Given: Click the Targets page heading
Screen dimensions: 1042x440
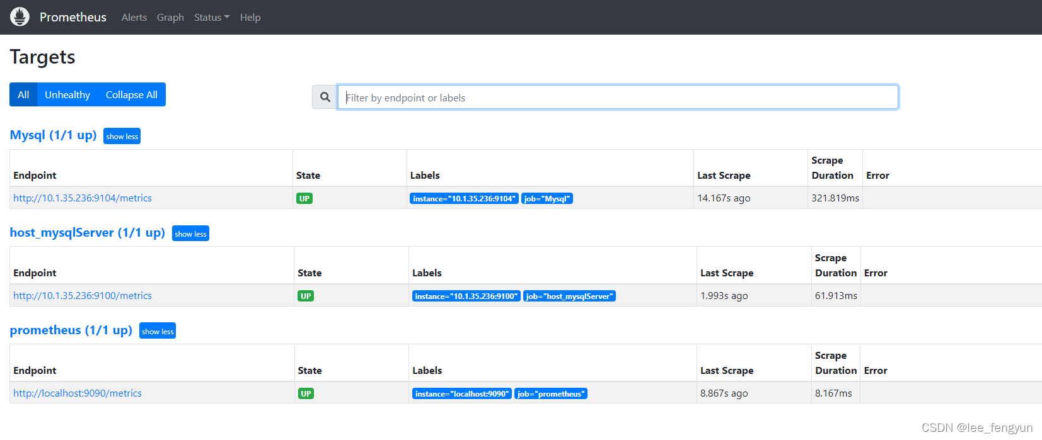Looking at the screenshot, I should coord(42,57).
